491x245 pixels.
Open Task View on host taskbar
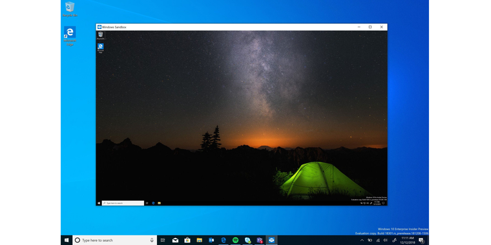click(163, 240)
